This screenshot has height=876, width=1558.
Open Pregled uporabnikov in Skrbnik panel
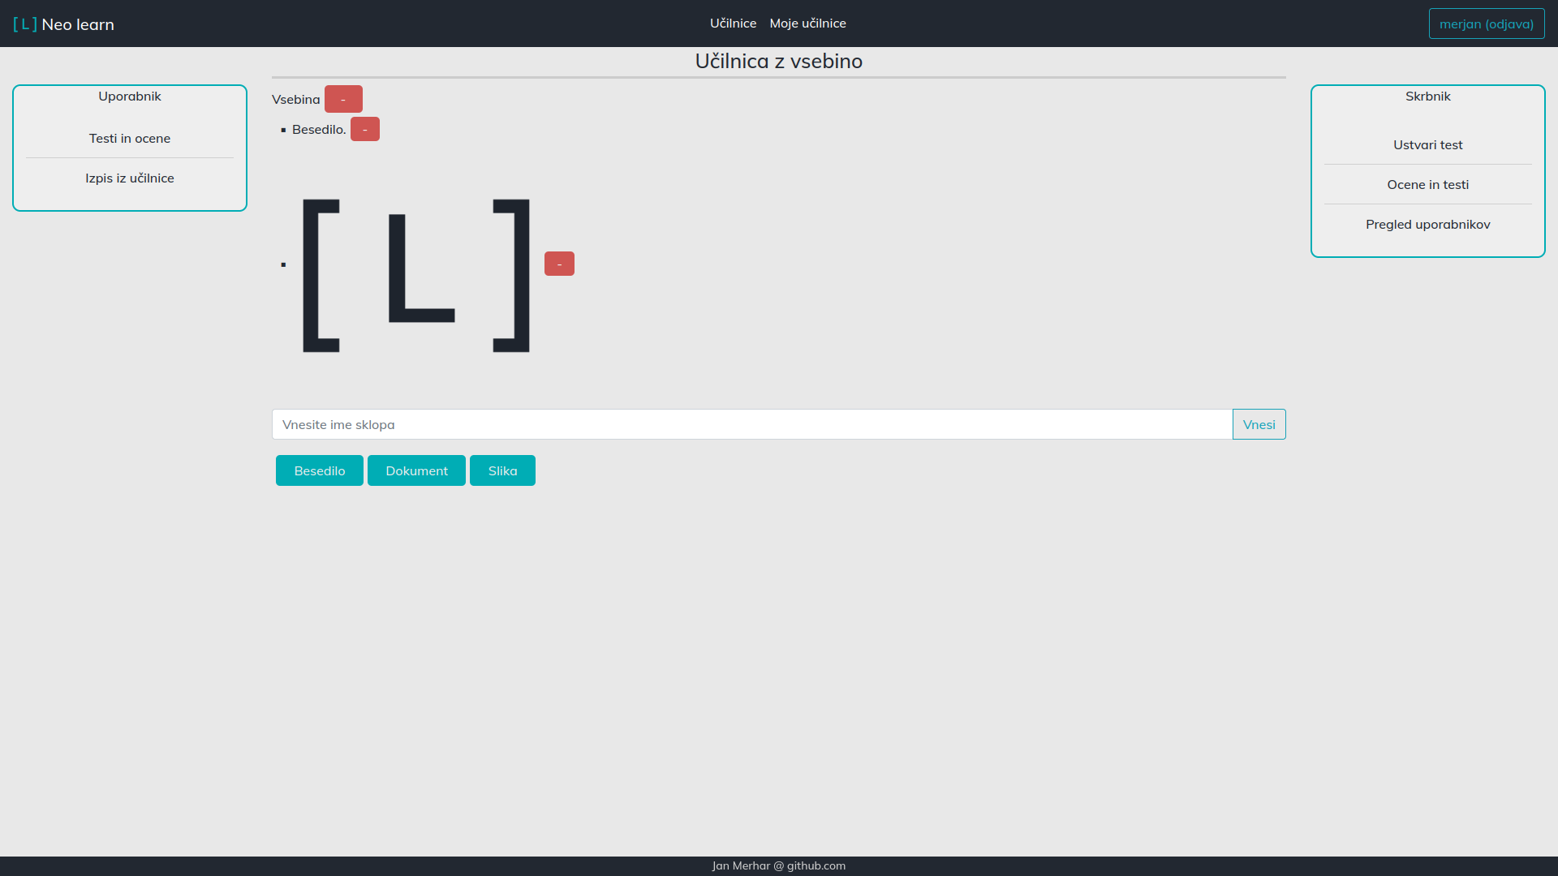tap(1427, 225)
